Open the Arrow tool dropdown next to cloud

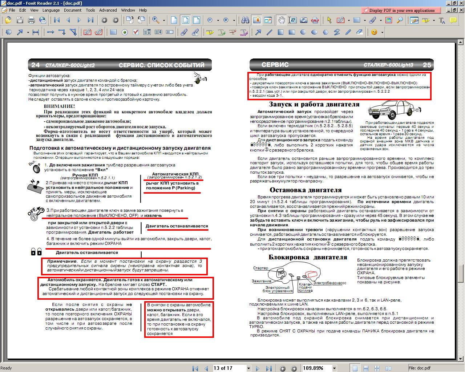tap(28, 33)
